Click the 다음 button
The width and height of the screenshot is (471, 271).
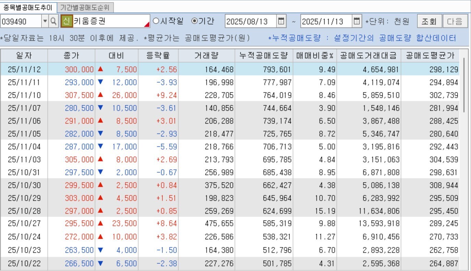pos(455,21)
